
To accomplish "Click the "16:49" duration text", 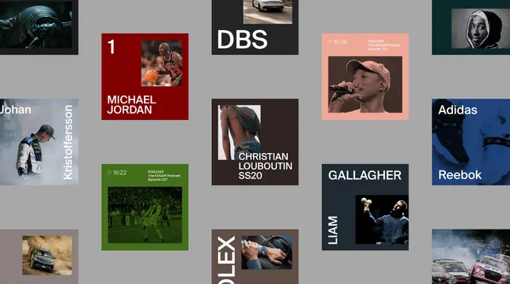I will [340, 42].
